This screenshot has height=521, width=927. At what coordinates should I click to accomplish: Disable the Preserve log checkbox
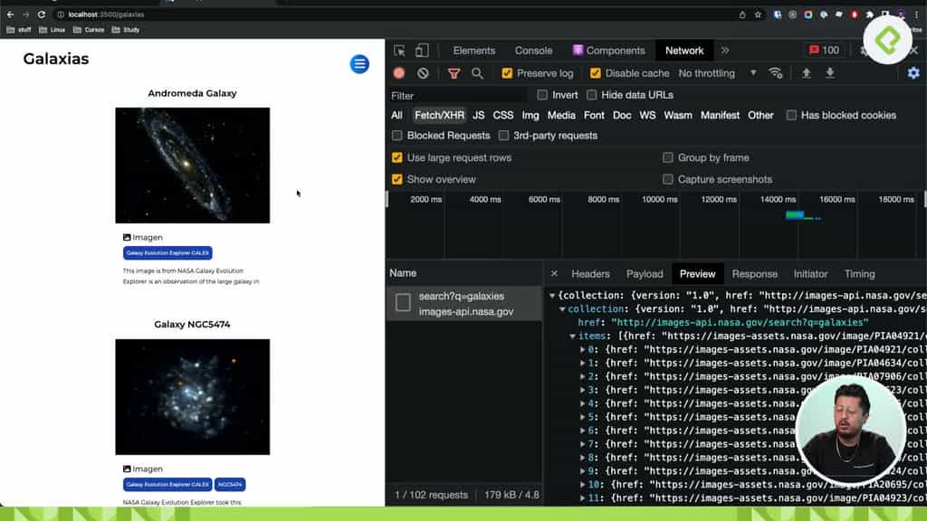(x=507, y=72)
